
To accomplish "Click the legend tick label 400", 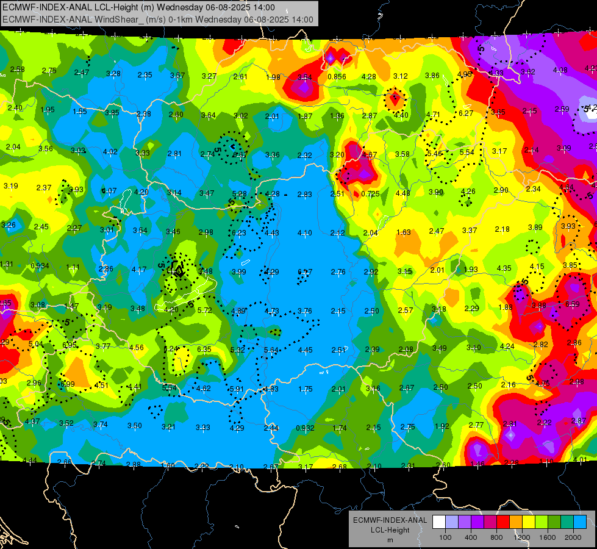I will click(471, 537).
